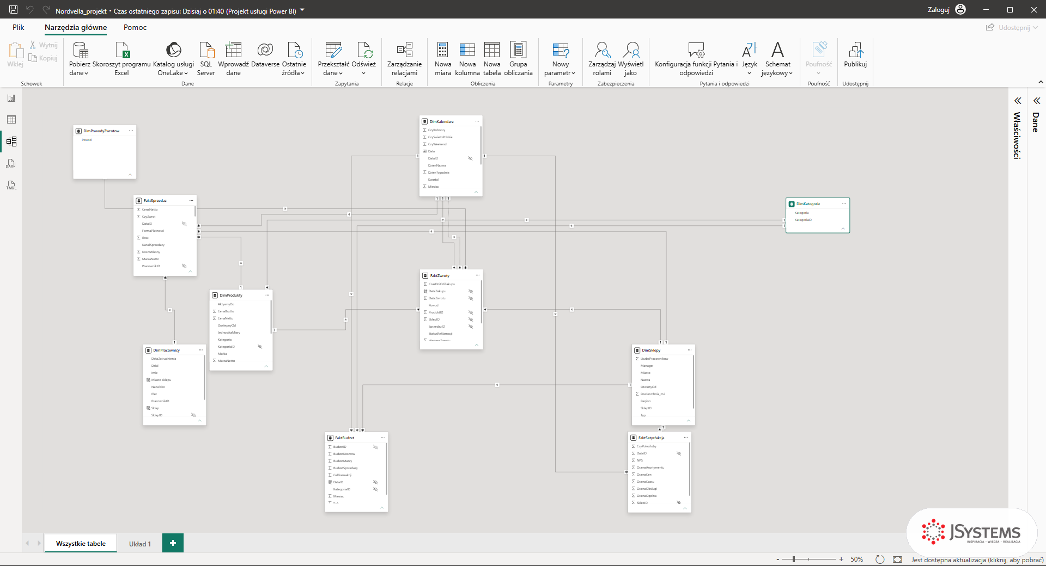The height and width of the screenshot is (566, 1046).
Task: Connect to SQL Server source
Action: 206,59
